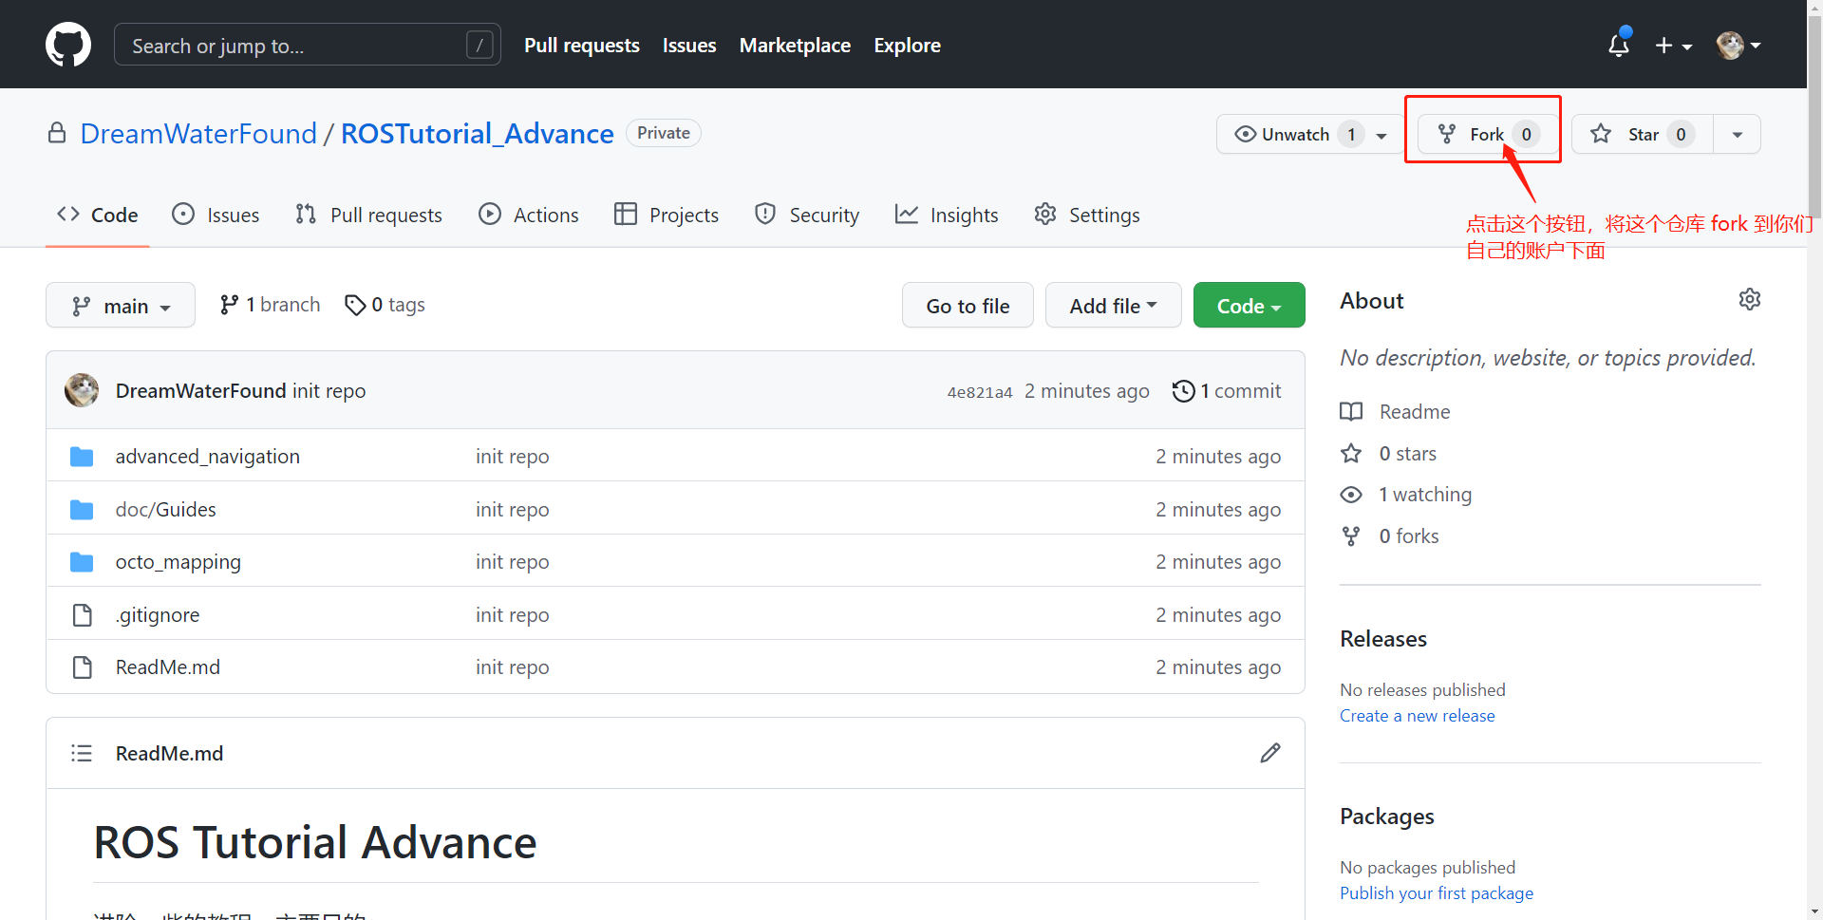1823x920 pixels.
Task: Click the commit author name DreamWaterFound
Action: [x=200, y=391]
